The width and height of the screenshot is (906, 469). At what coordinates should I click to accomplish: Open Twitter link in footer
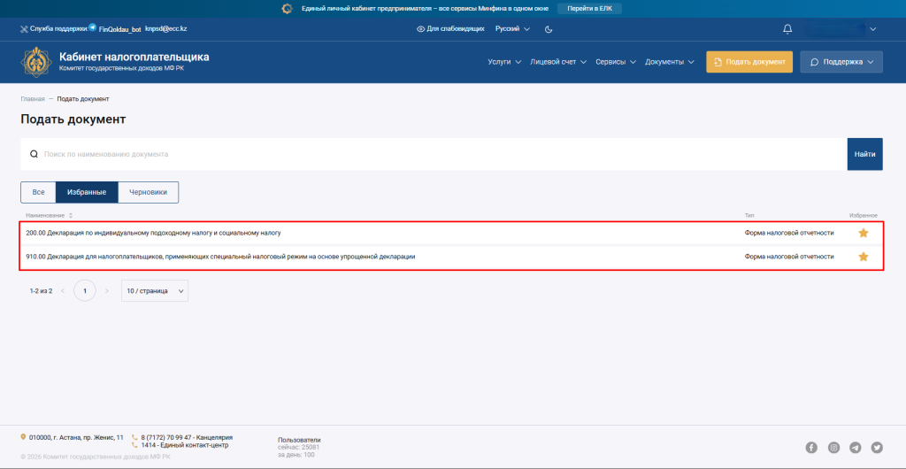click(x=877, y=448)
